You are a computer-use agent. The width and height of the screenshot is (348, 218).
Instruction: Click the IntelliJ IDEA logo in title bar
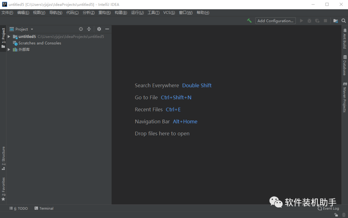tap(5, 4)
